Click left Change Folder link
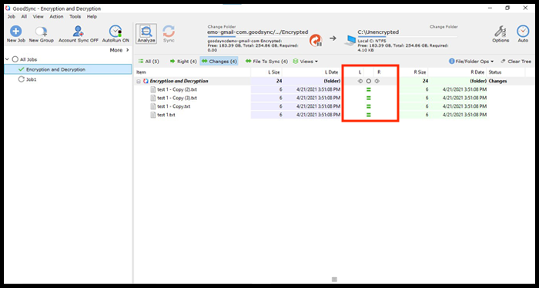The width and height of the screenshot is (539, 288). point(222,26)
